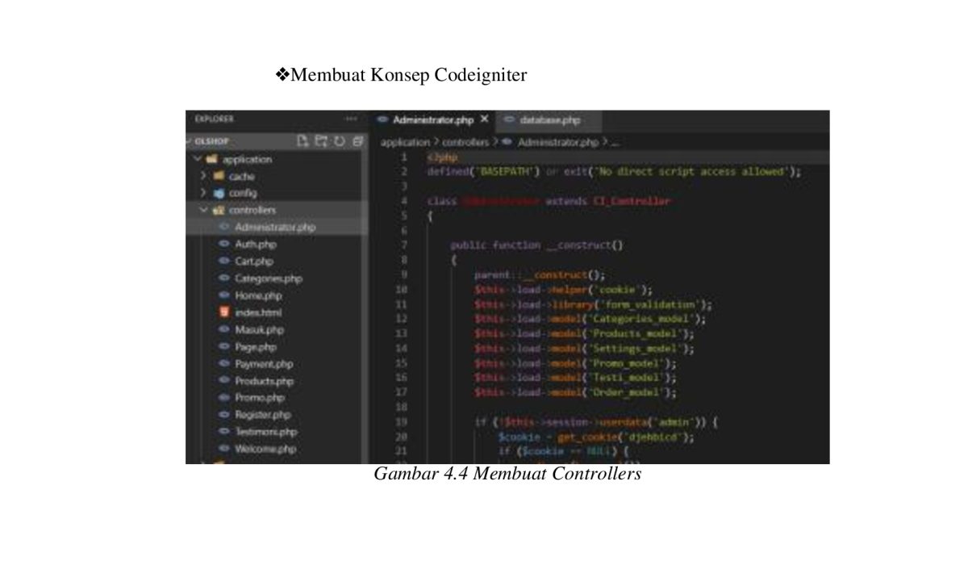Click the PHP icon next to Auth.php
Image resolution: width=968 pixels, height=565 pixels.
coord(225,244)
